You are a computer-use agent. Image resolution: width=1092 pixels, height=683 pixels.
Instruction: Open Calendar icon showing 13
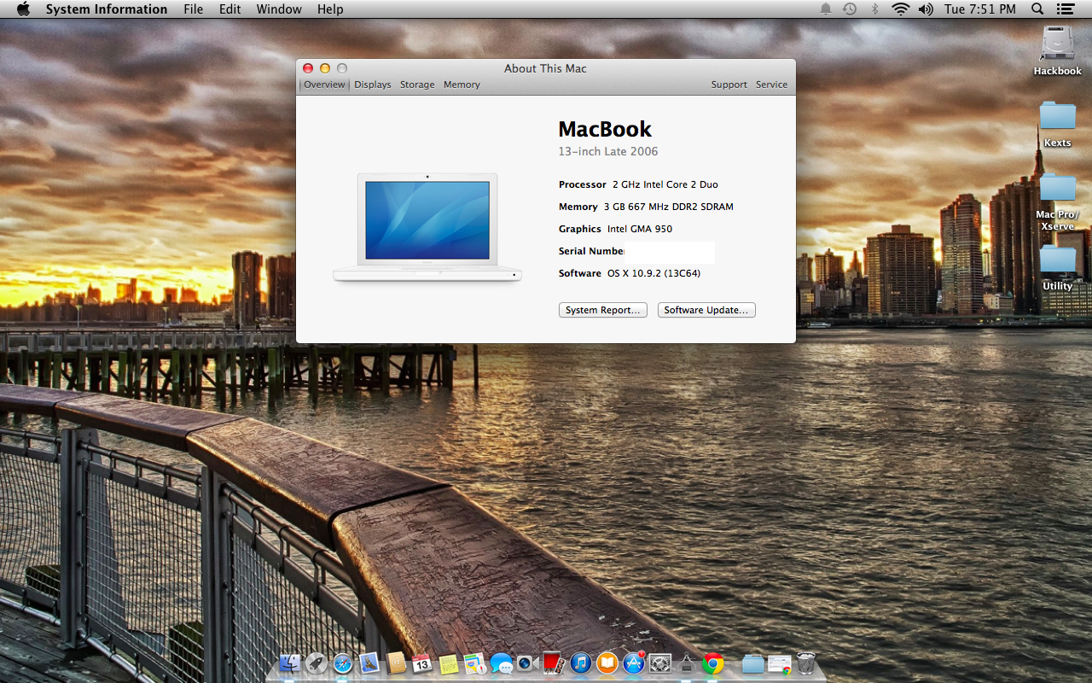click(422, 663)
